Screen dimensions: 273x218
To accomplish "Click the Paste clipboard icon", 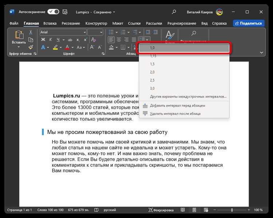I will (x=19, y=35).
